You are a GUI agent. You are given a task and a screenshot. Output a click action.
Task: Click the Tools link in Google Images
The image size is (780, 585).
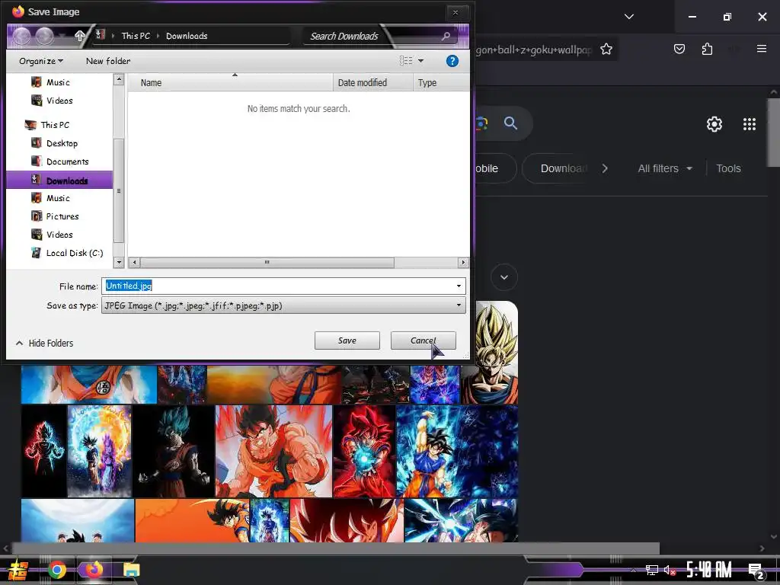click(728, 168)
